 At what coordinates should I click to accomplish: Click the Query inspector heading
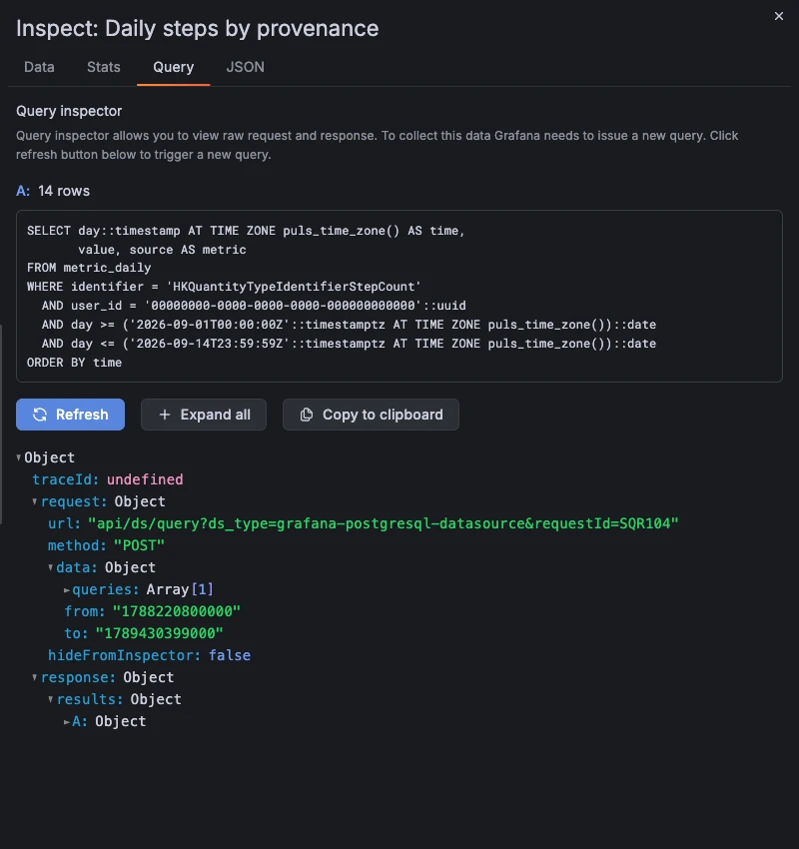click(69, 111)
